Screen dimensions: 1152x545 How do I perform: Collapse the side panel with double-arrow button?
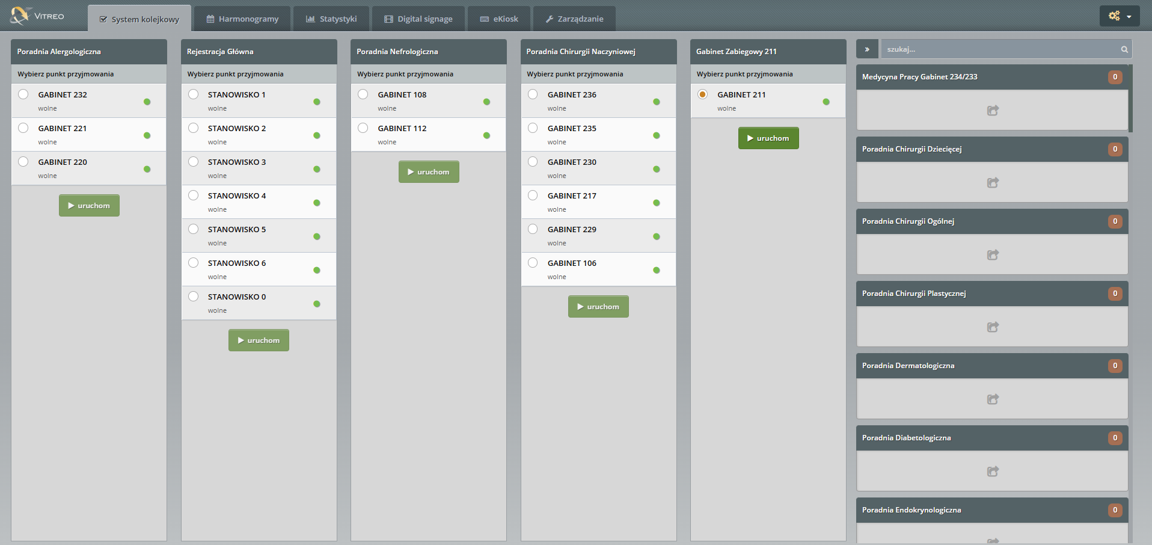[867, 49]
